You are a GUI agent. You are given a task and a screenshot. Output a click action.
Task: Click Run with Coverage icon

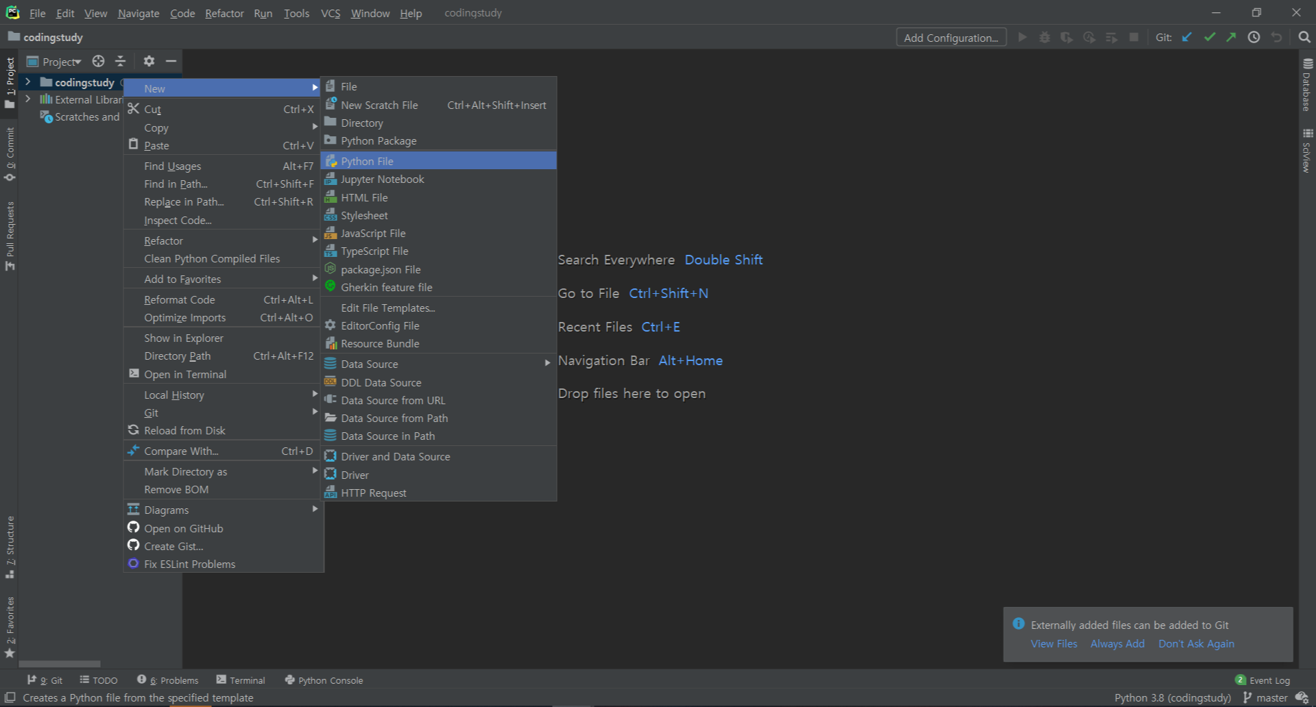[1066, 37]
